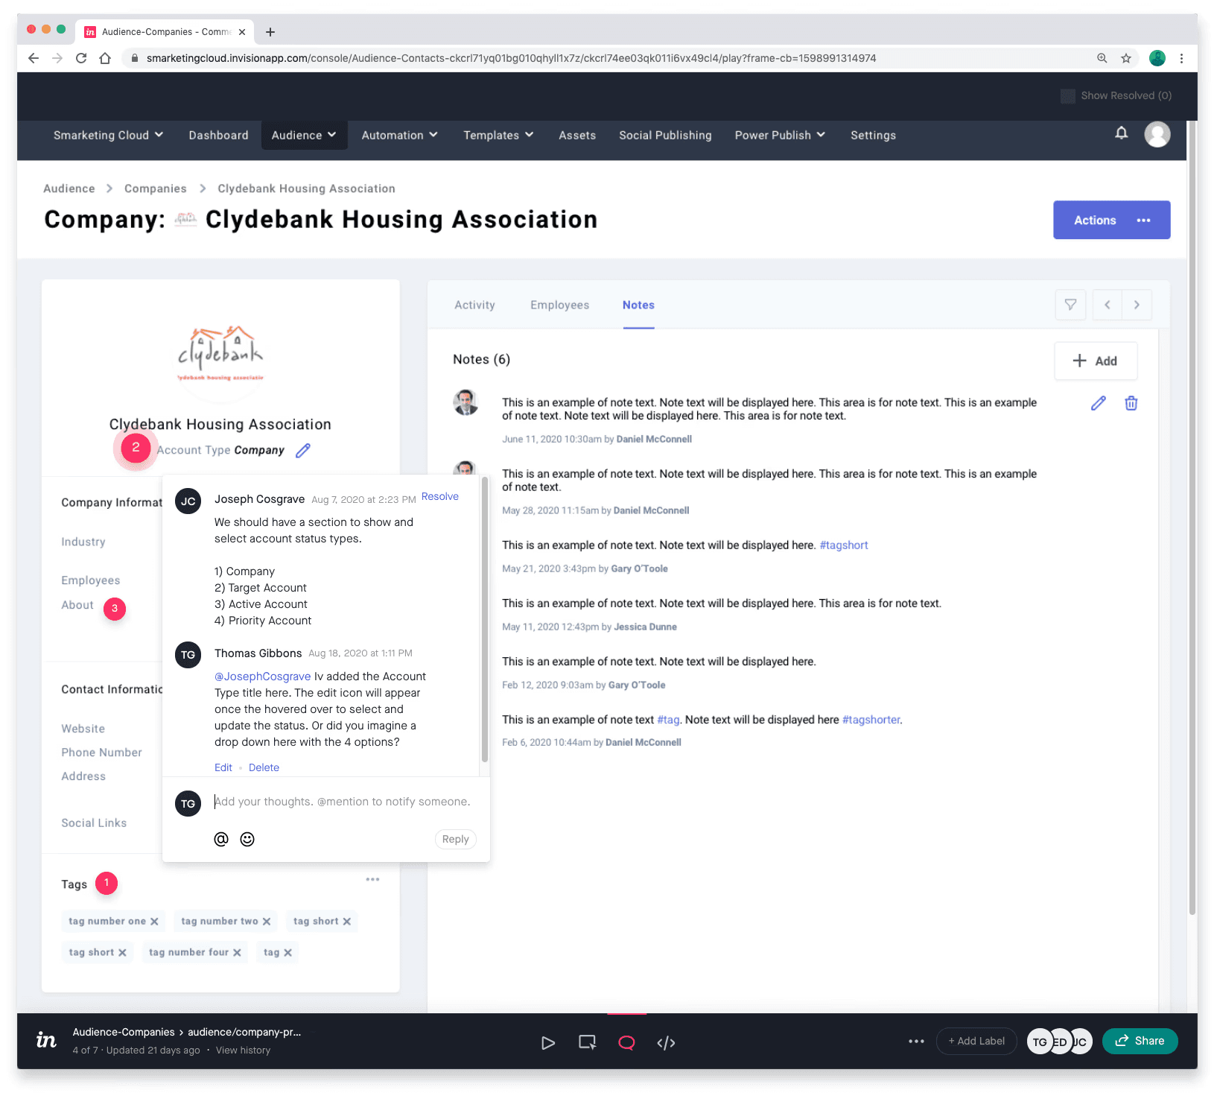
Task: Switch to the Activity tab
Action: click(x=474, y=305)
